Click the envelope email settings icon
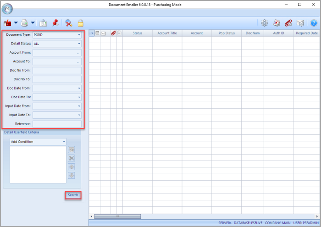Image resolution: width=321 pixels, height=227 pixels. pos(300,23)
